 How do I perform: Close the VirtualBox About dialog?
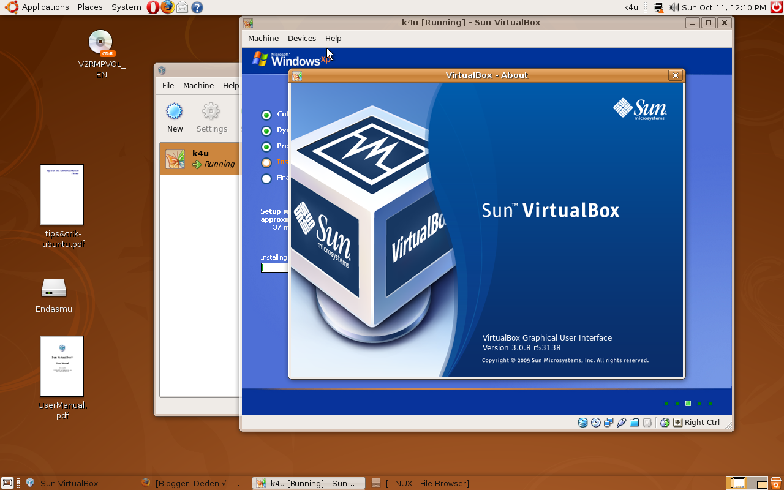676,75
